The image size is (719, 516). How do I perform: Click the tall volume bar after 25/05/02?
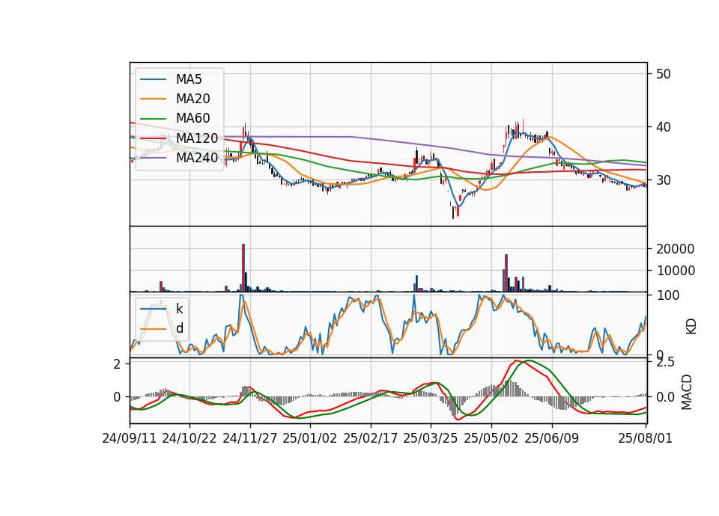(506, 273)
